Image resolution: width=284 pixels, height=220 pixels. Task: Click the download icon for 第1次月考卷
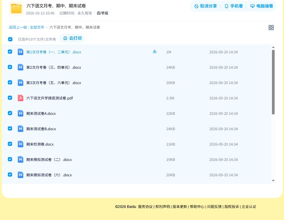154,52
